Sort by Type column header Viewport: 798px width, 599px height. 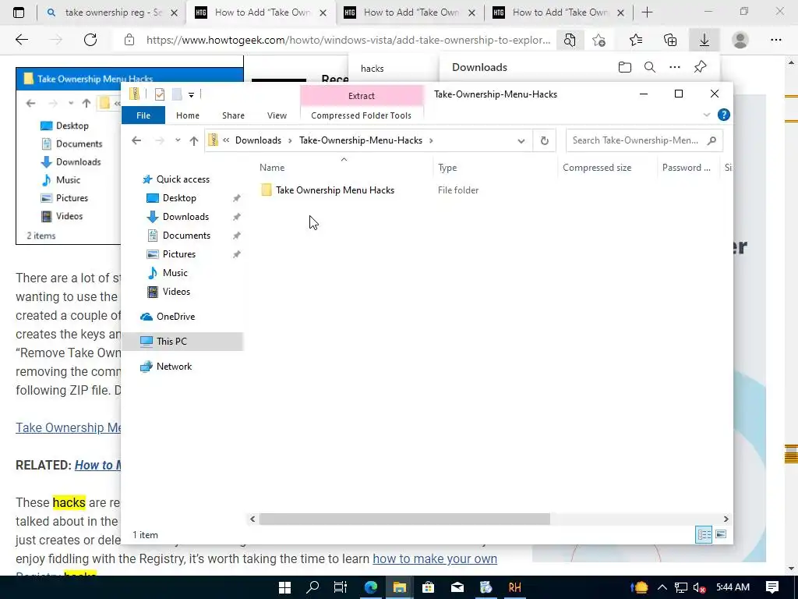pos(447,168)
